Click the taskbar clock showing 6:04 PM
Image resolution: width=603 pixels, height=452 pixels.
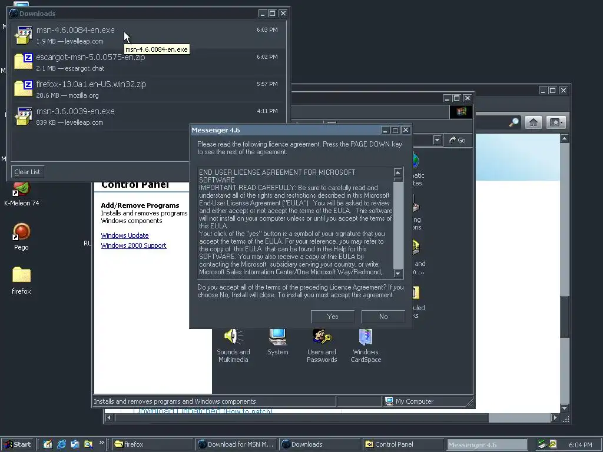580,445
